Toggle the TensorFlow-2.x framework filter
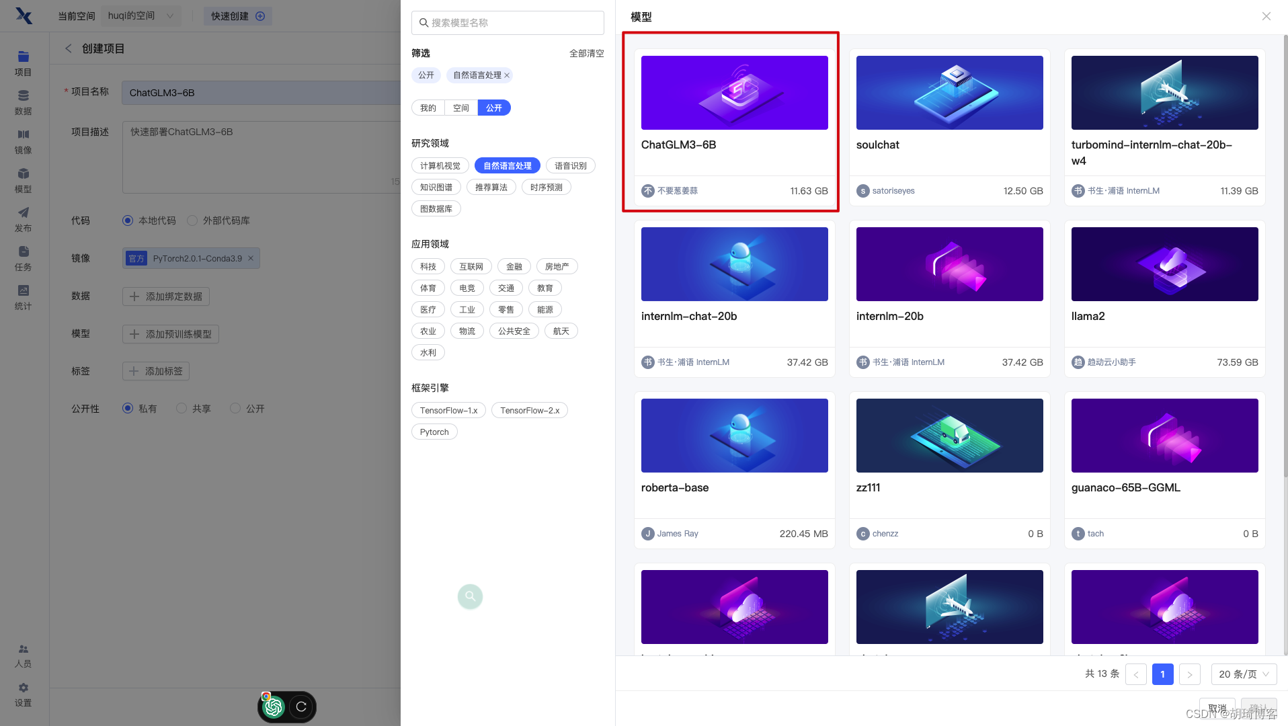 (x=530, y=411)
